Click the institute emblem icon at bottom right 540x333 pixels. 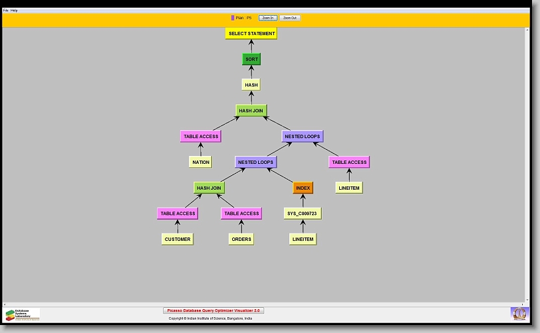[x=519, y=313]
